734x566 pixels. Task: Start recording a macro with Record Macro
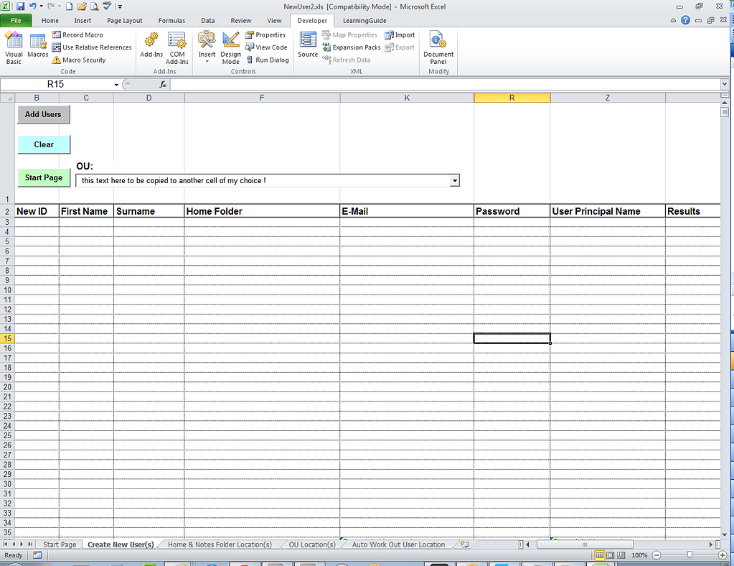(x=77, y=34)
